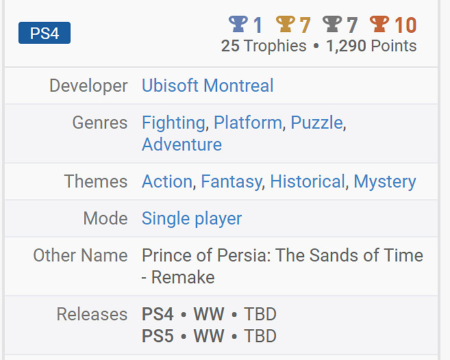The width and height of the screenshot is (450, 360).
Task: Select the Historical theme link
Action: (x=308, y=181)
